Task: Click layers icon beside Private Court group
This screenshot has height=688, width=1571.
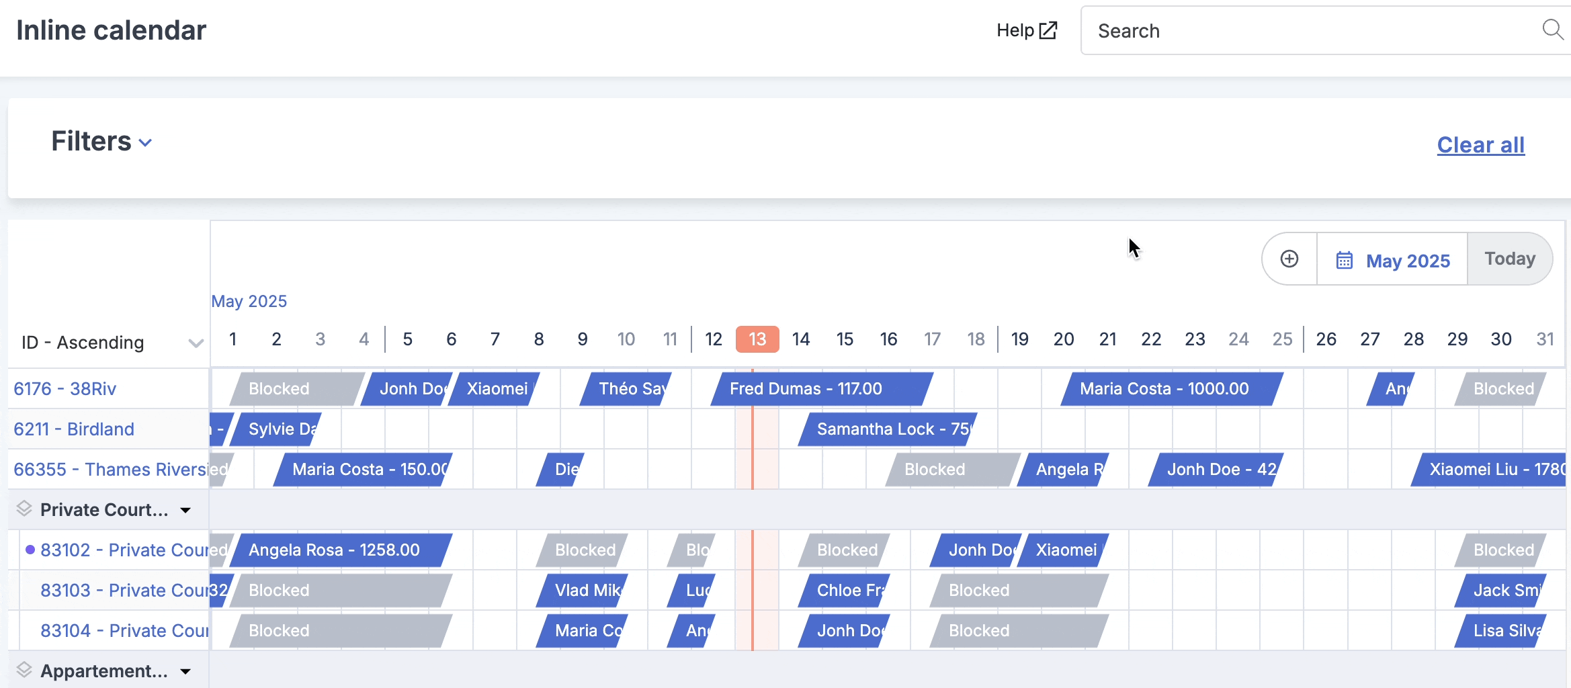Action: coord(24,509)
